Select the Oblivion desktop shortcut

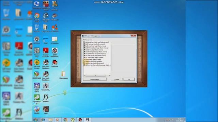pos(46,98)
